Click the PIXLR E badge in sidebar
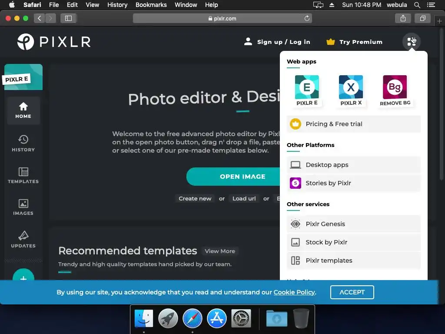 [23, 77]
